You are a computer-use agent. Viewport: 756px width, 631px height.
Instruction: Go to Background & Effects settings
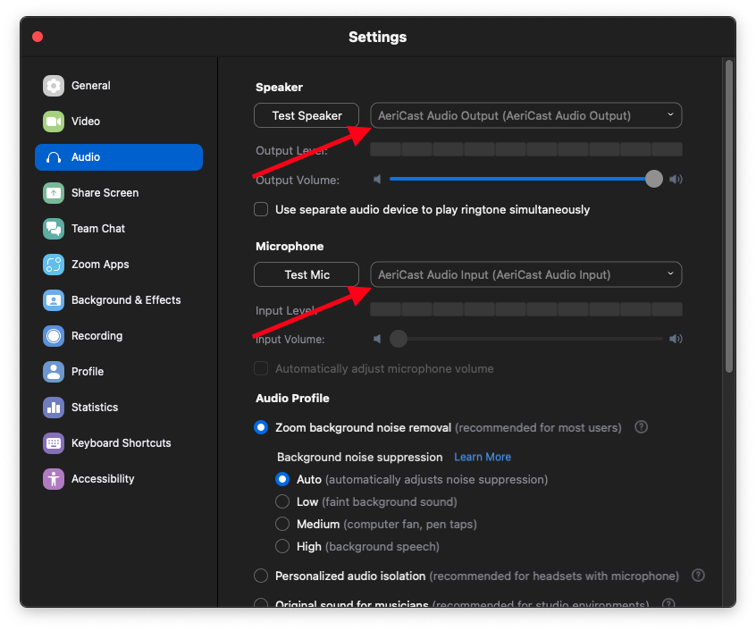(119, 299)
